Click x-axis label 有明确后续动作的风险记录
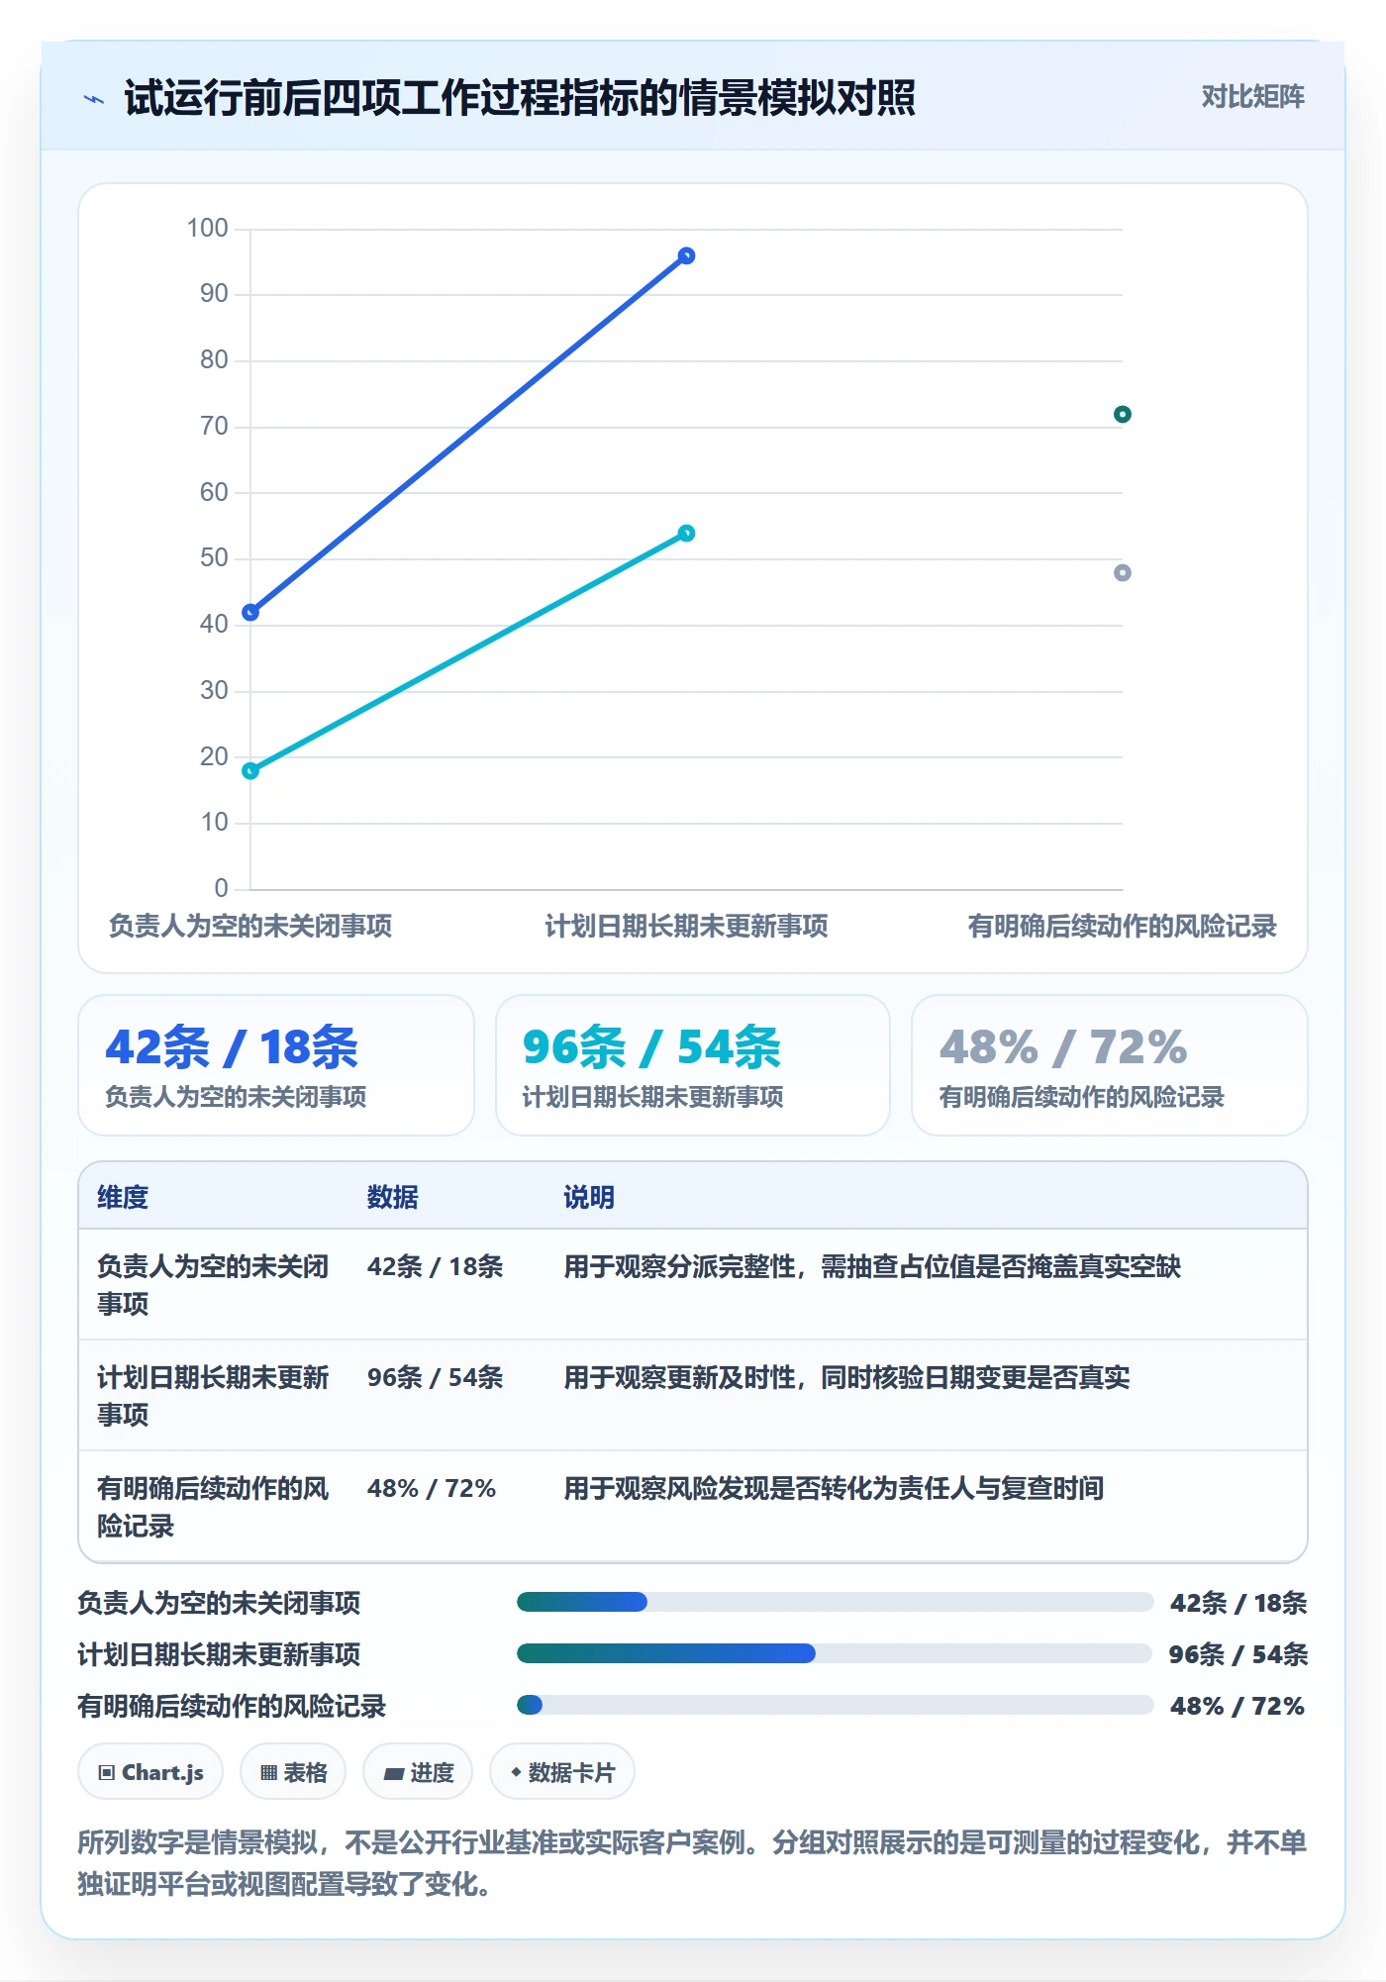The width and height of the screenshot is (1386, 1982). [x=1122, y=926]
